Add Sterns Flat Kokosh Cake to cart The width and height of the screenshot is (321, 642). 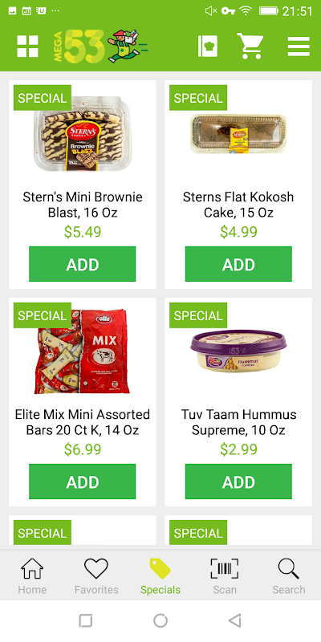click(x=238, y=264)
